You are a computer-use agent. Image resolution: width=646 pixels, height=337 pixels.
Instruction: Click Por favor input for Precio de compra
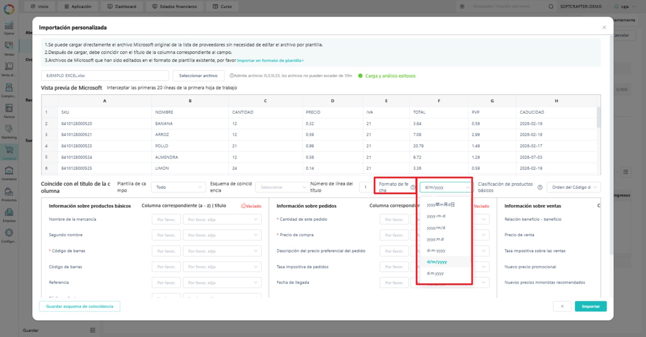pos(394,235)
